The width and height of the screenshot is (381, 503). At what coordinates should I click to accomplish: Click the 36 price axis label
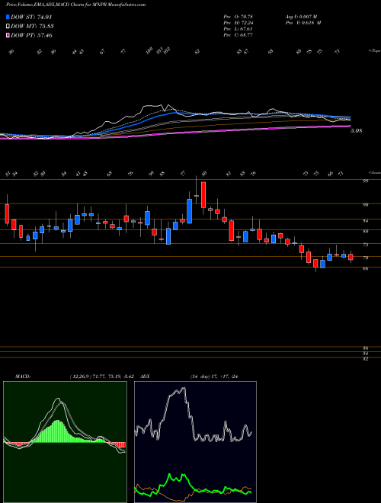tap(365, 348)
